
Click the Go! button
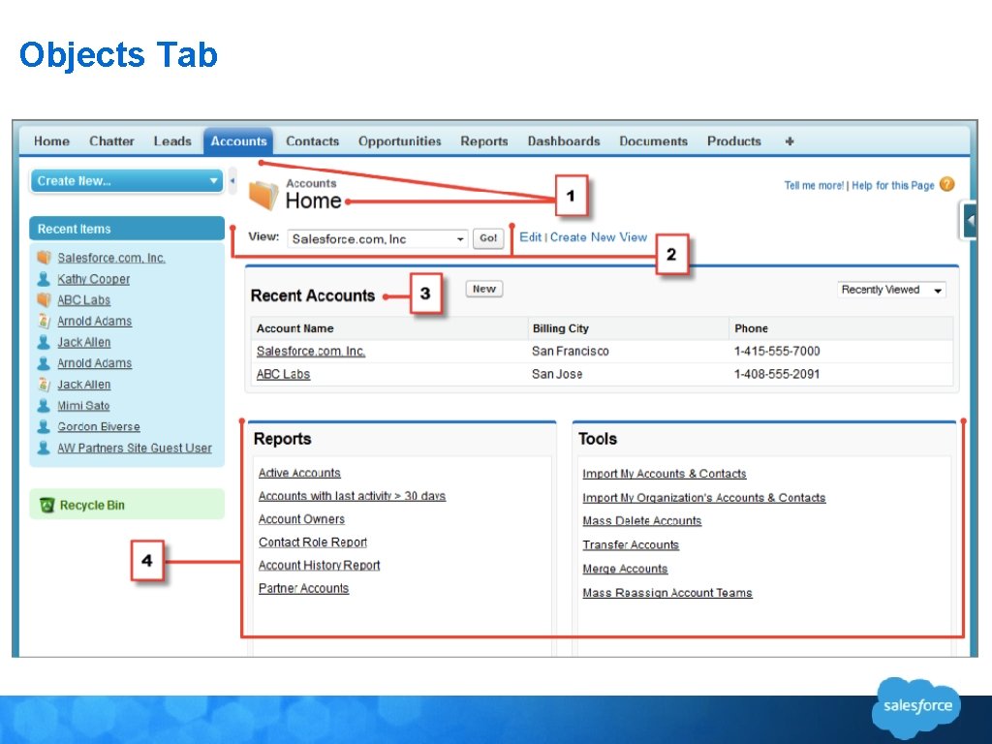coord(488,238)
